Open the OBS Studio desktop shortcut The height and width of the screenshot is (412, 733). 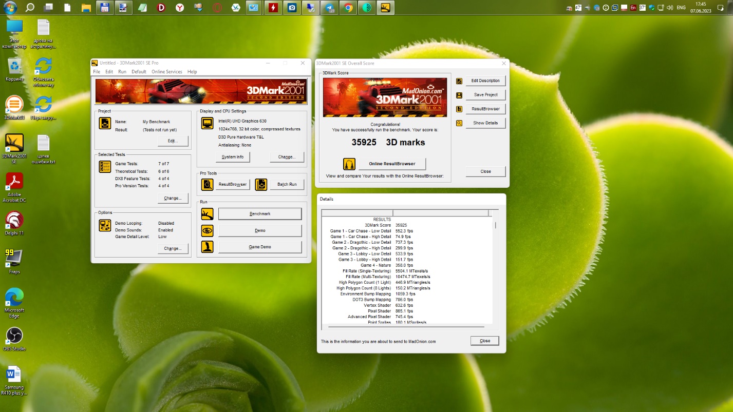pos(14,336)
